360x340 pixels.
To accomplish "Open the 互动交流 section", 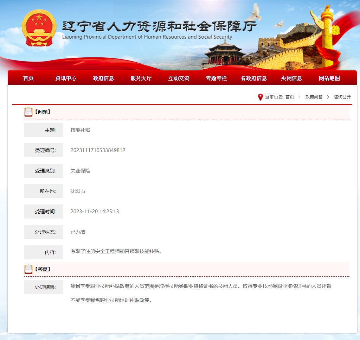I will pyautogui.click(x=179, y=78).
